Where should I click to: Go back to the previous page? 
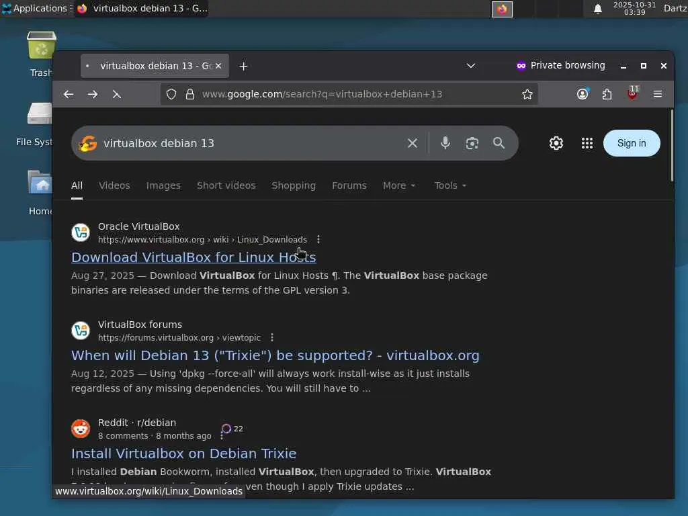pyautogui.click(x=69, y=94)
